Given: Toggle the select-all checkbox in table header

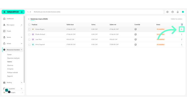Looking at the screenshot, I should pos(29,25).
